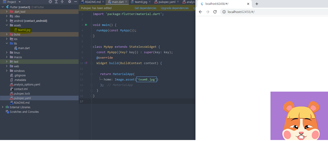Fold the MaterialApp block at line 12

click(92, 74)
